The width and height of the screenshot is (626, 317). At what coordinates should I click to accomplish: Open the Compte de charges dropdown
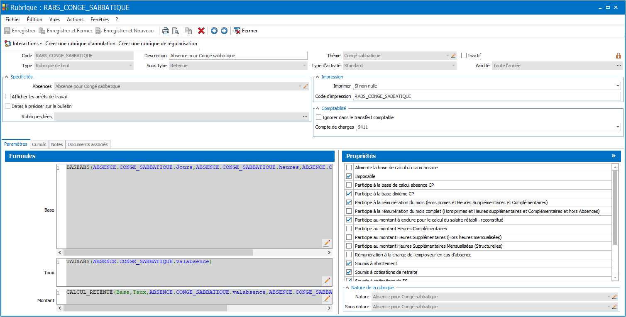coord(618,127)
